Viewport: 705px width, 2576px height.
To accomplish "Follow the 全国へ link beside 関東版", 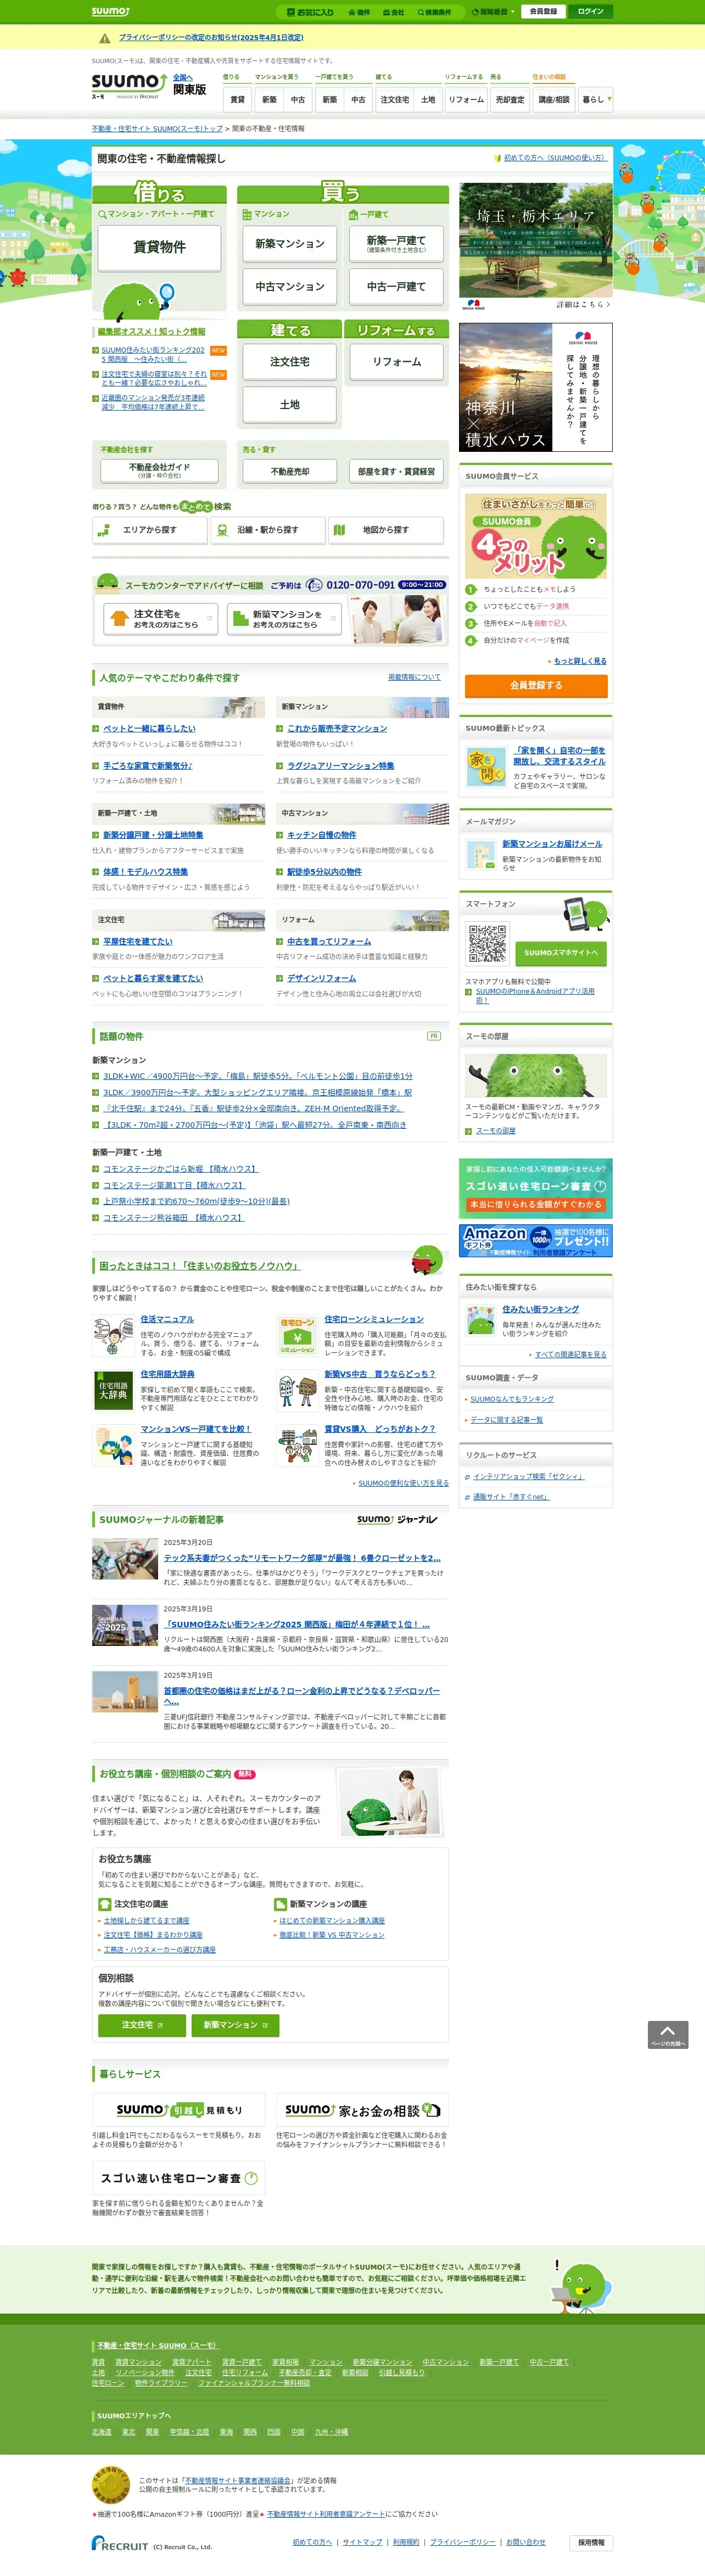I will pos(182,77).
